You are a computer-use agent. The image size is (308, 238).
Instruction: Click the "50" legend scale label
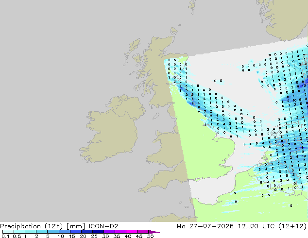pyautogui.click(x=150, y=236)
